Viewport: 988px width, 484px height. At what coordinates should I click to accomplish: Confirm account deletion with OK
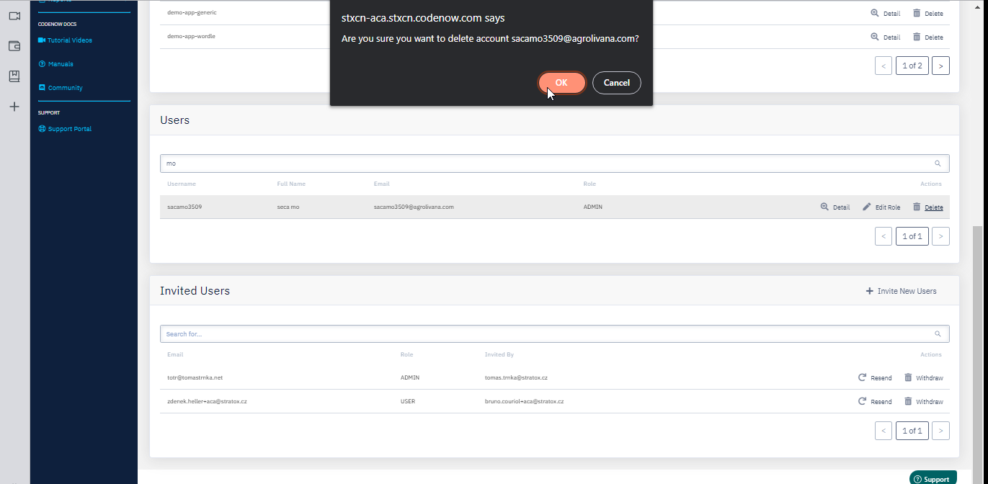coord(561,83)
